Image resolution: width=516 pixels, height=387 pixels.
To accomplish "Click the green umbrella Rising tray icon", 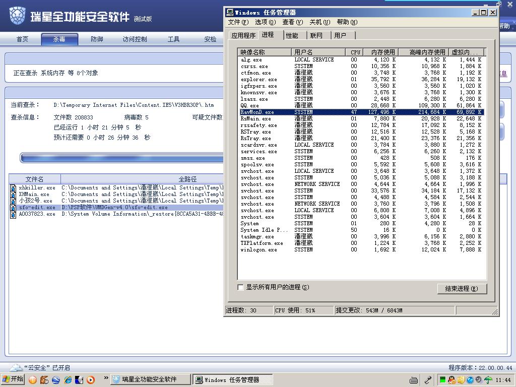I will pyautogui.click(x=488, y=380).
